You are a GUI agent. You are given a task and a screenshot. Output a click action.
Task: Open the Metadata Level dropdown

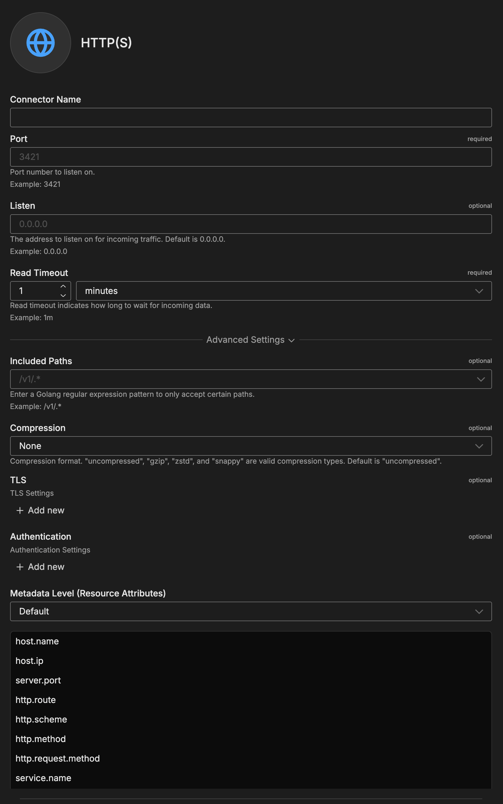(251, 611)
